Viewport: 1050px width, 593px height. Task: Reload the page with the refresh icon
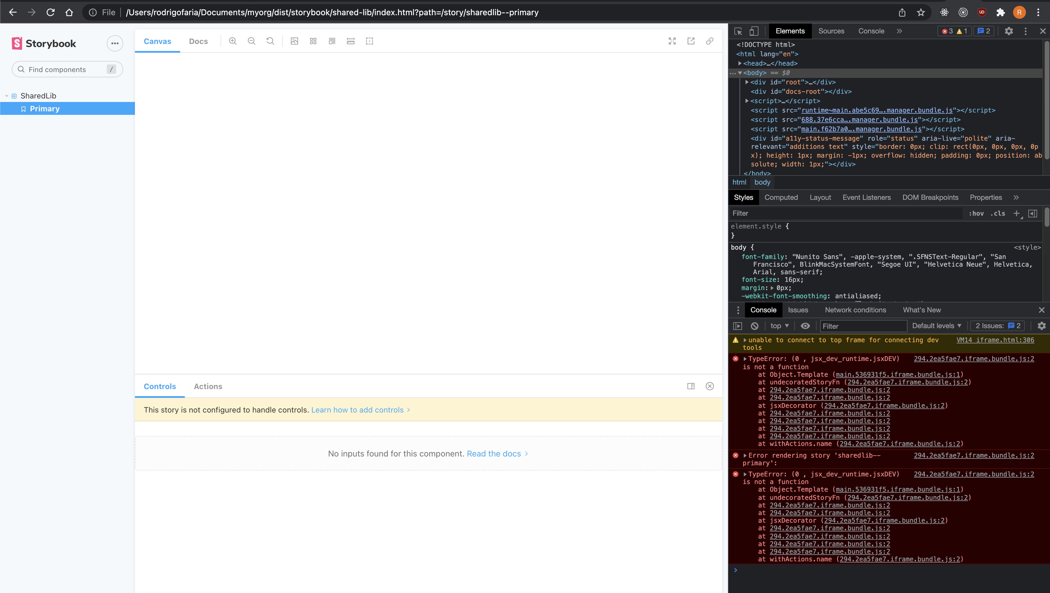(50, 12)
